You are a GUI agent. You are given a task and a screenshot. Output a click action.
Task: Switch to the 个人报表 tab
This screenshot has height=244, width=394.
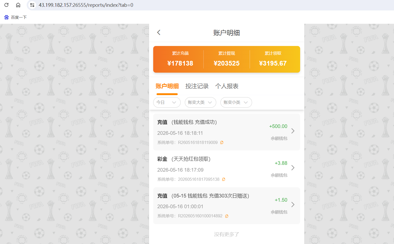pos(227,86)
